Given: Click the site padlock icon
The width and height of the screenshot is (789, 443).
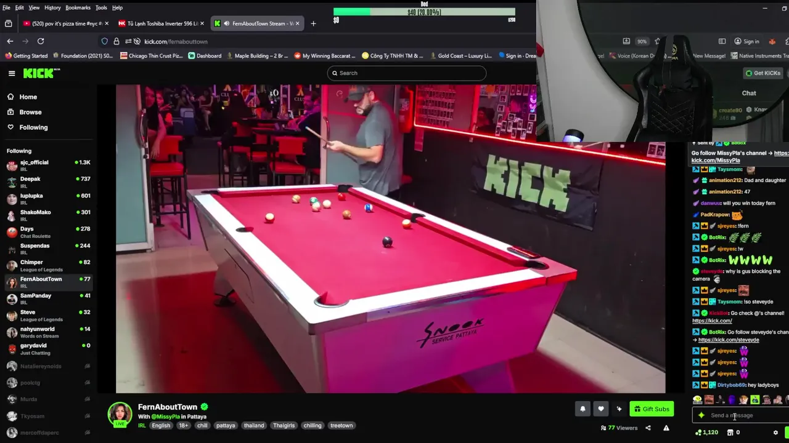Looking at the screenshot, I should 116,41.
